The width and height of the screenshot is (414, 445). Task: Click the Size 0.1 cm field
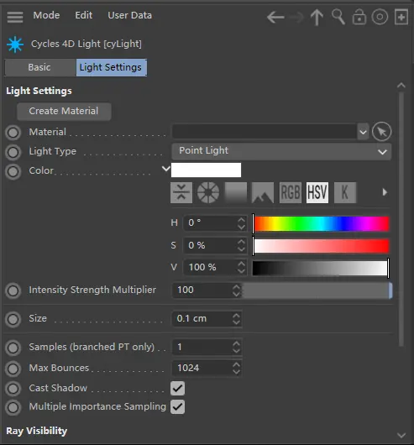[202, 319]
